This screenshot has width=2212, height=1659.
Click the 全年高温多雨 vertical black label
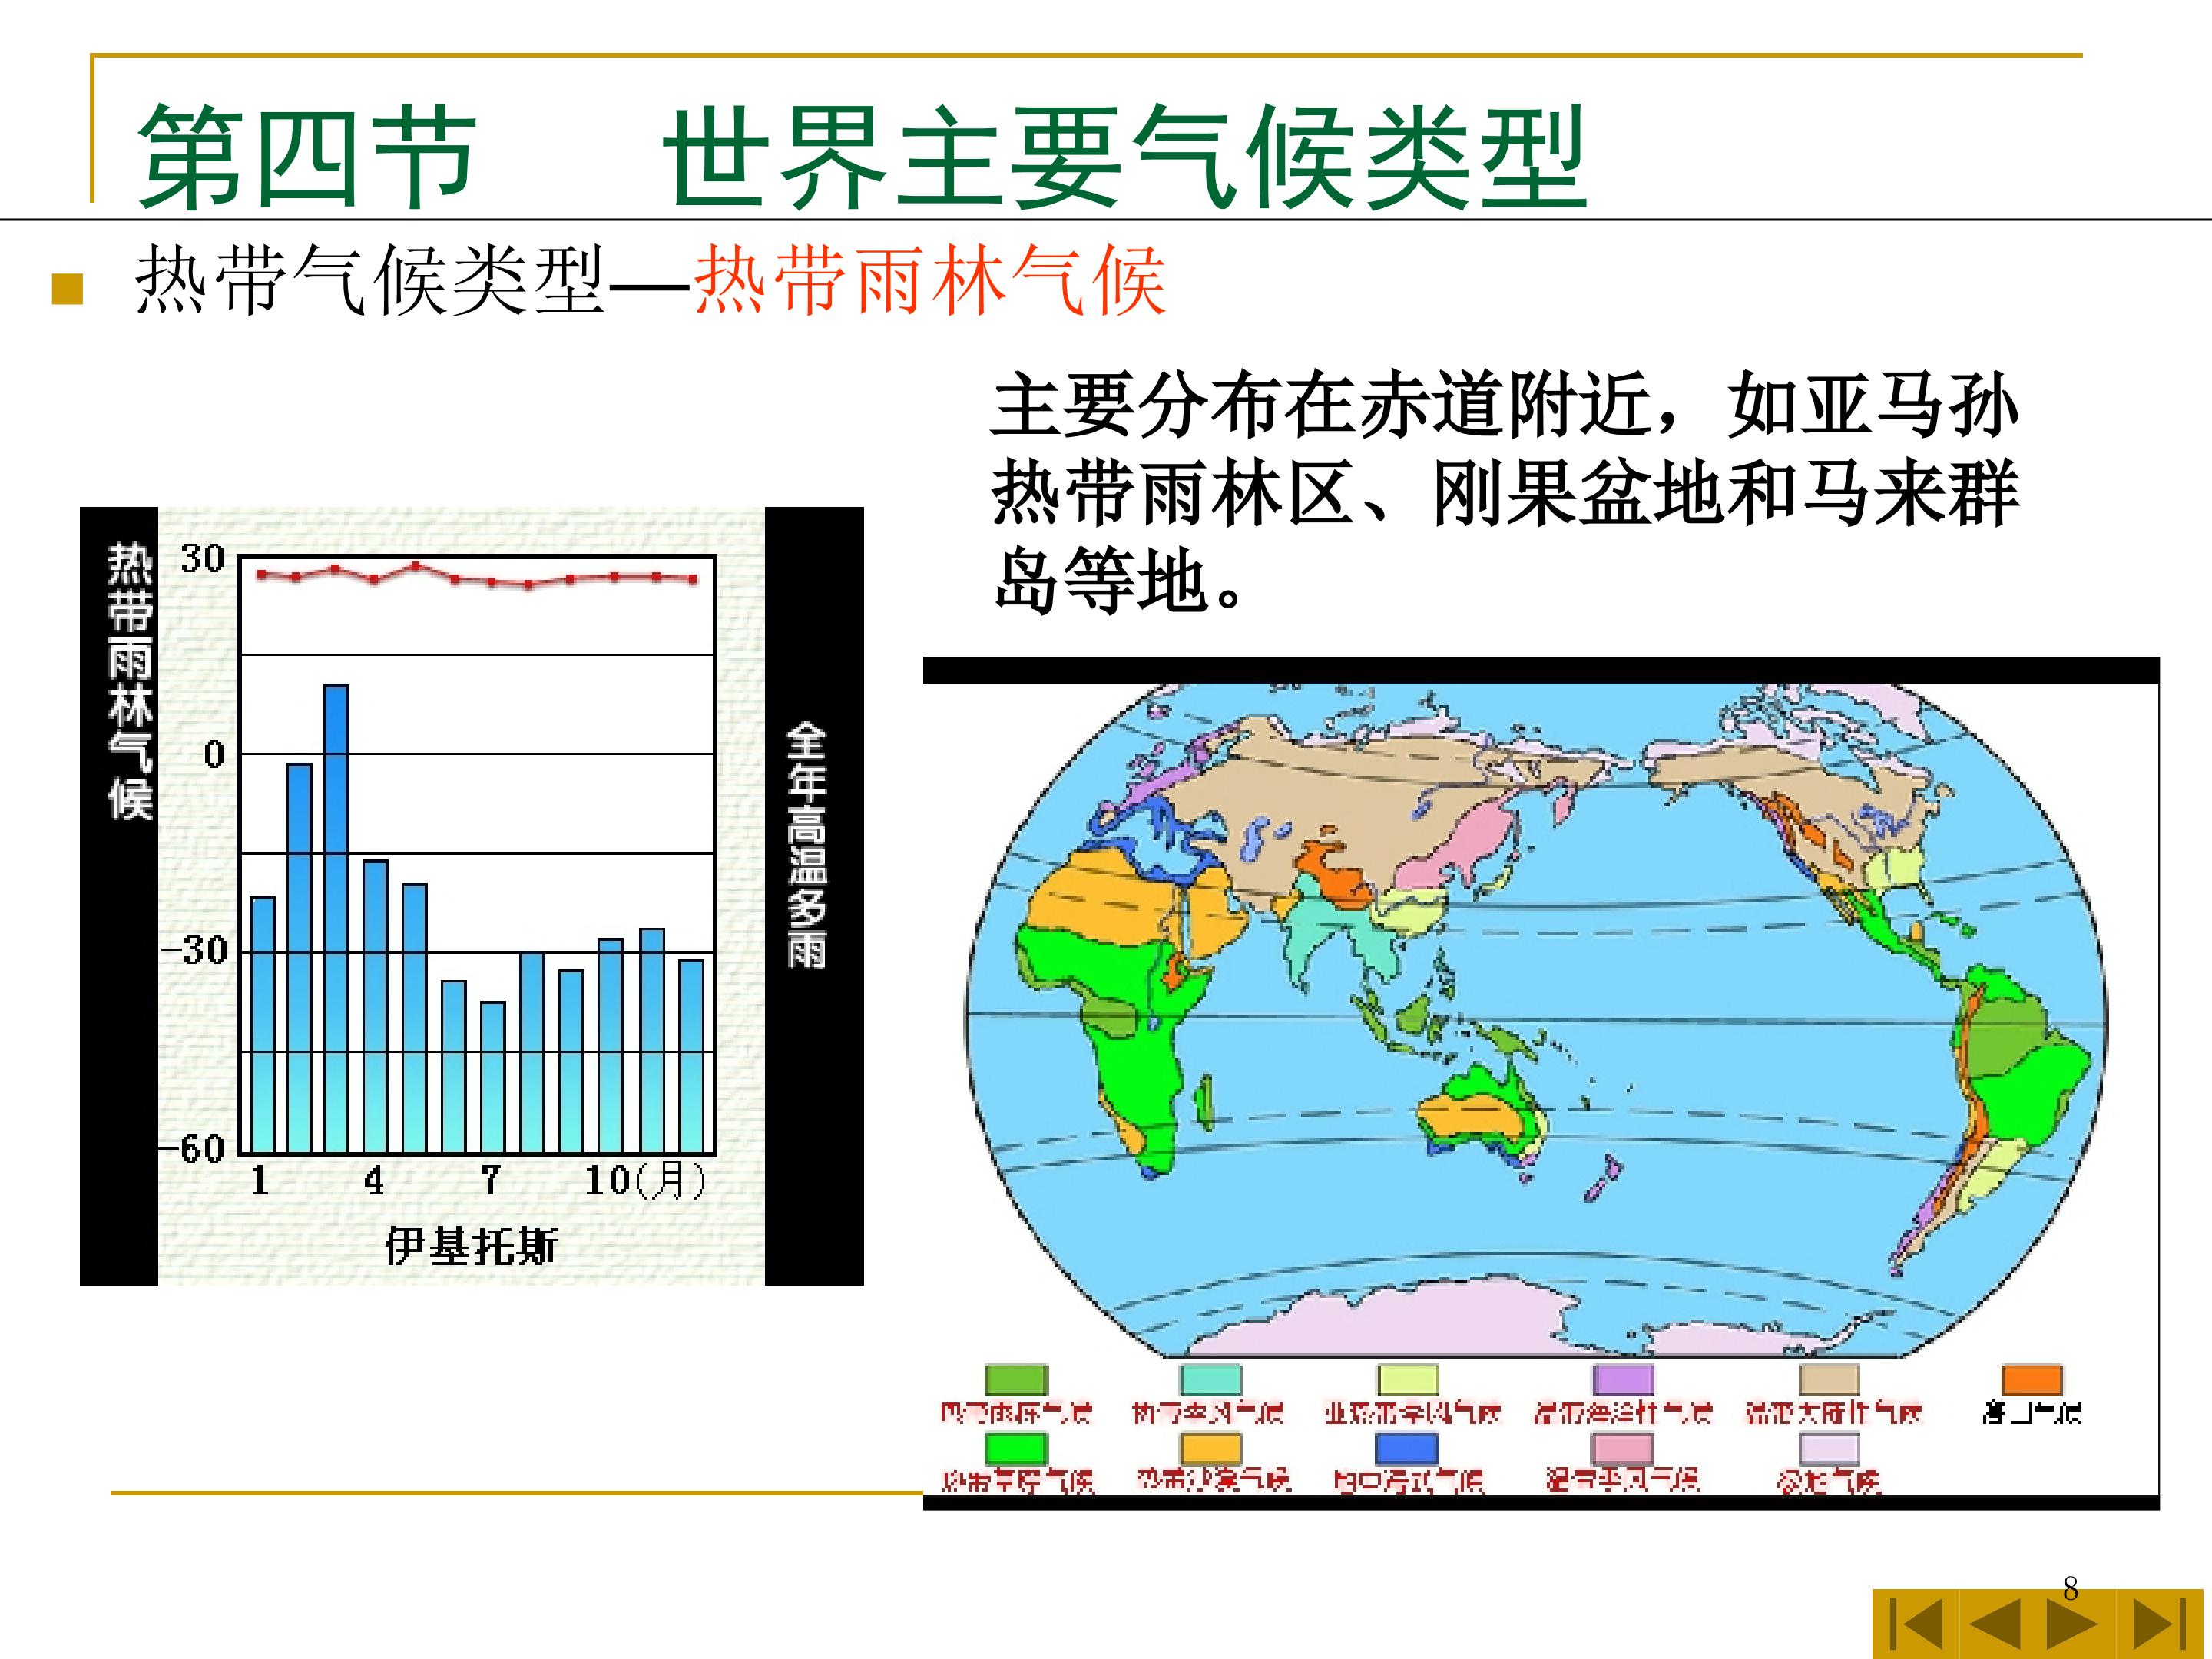coord(807,845)
